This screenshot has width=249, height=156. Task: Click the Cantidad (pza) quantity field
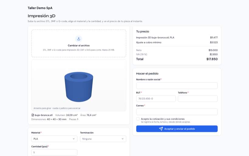pos(54,152)
